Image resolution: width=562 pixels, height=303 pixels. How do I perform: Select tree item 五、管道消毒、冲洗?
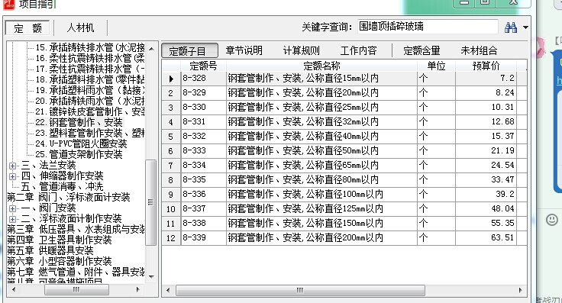[x=62, y=186]
